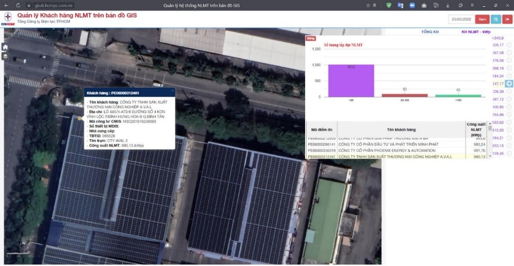
Task: Open the map layers control
Action: (5, 57)
